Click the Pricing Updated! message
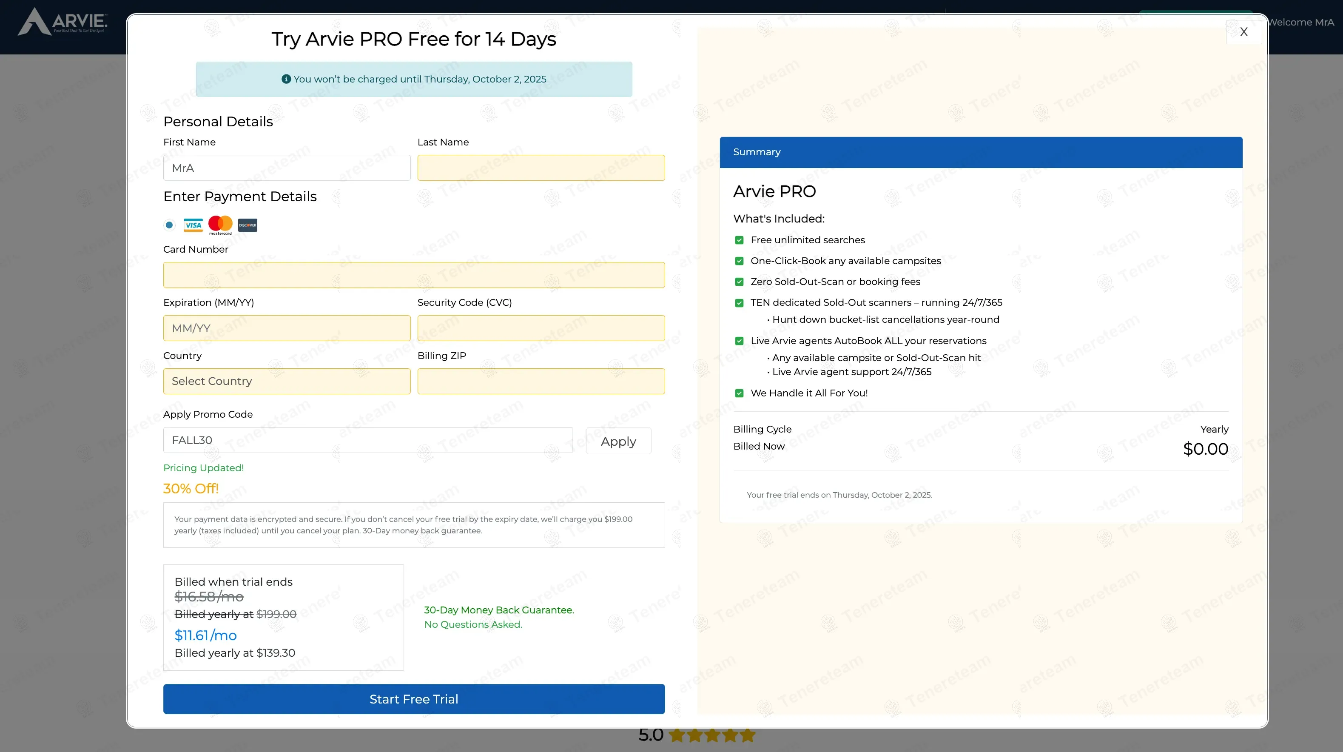This screenshot has height=752, width=1343. (203, 468)
